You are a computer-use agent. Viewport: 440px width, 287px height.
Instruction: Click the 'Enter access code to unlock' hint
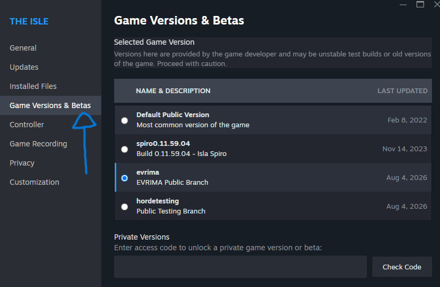[218, 248]
